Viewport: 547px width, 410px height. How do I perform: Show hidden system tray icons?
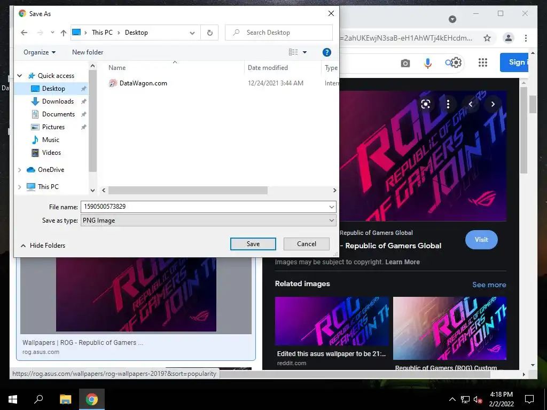point(452,399)
